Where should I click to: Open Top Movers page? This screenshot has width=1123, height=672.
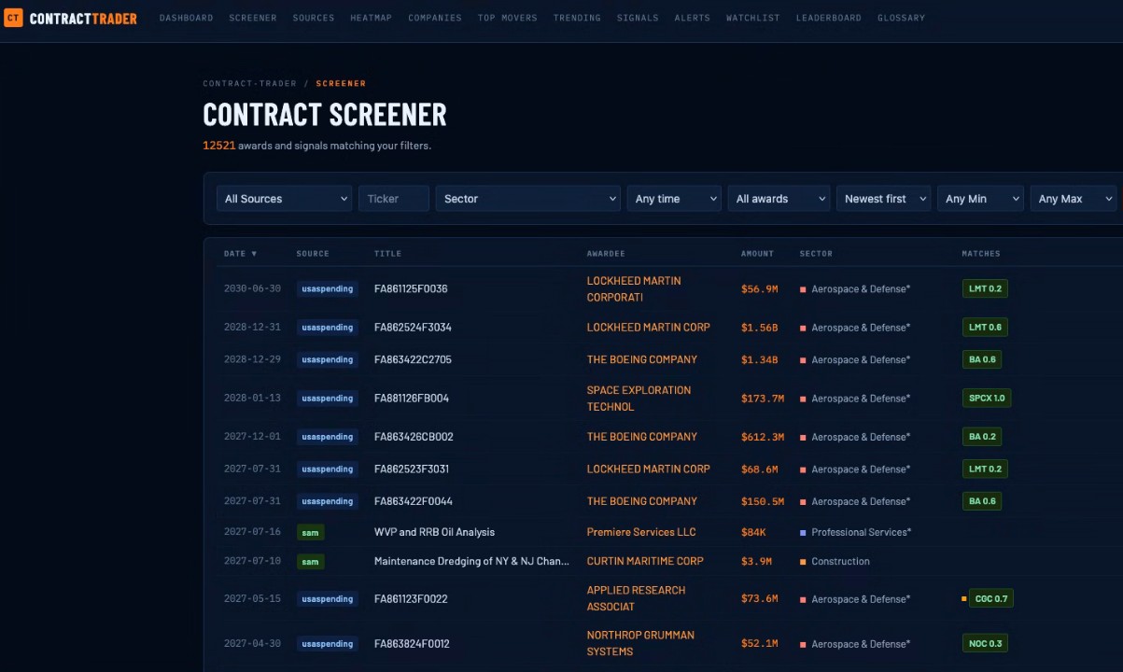(x=507, y=18)
